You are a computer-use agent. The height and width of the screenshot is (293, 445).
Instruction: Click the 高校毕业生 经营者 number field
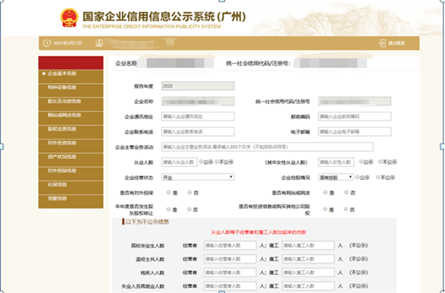230,246
